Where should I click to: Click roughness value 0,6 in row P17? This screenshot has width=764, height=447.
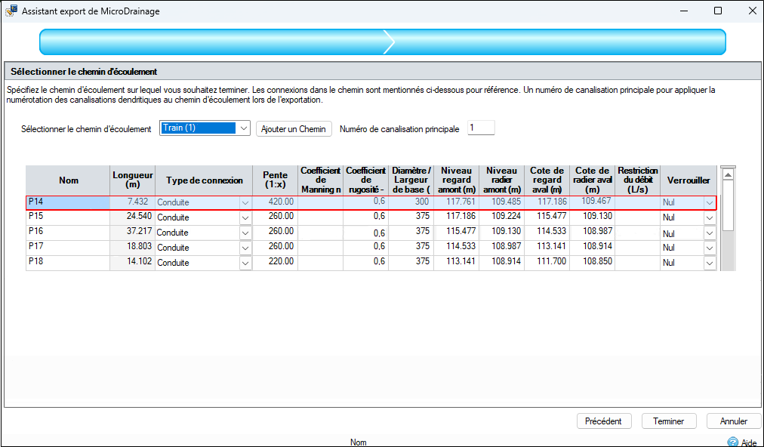pyautogui.click(x=366, y=248)
